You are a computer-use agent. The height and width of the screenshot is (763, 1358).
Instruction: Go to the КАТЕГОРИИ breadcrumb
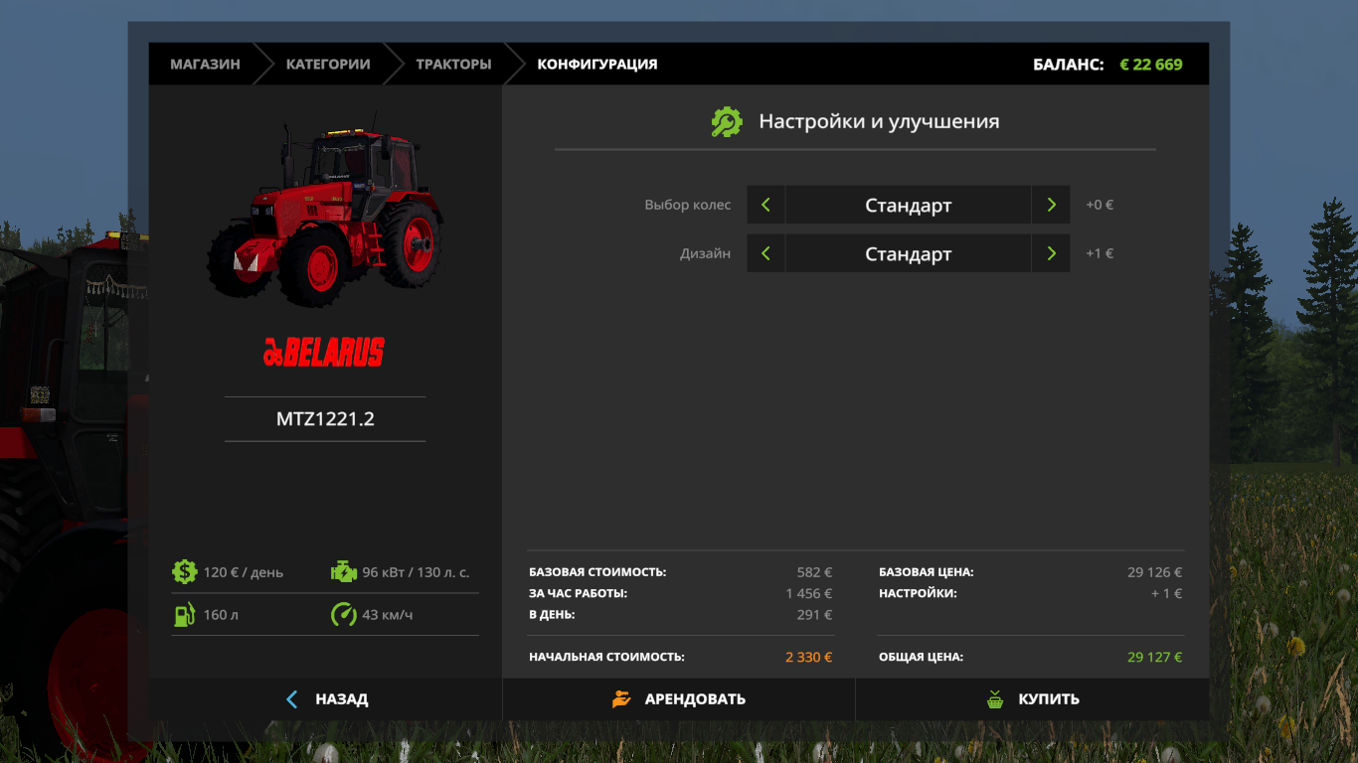point(328,64)
